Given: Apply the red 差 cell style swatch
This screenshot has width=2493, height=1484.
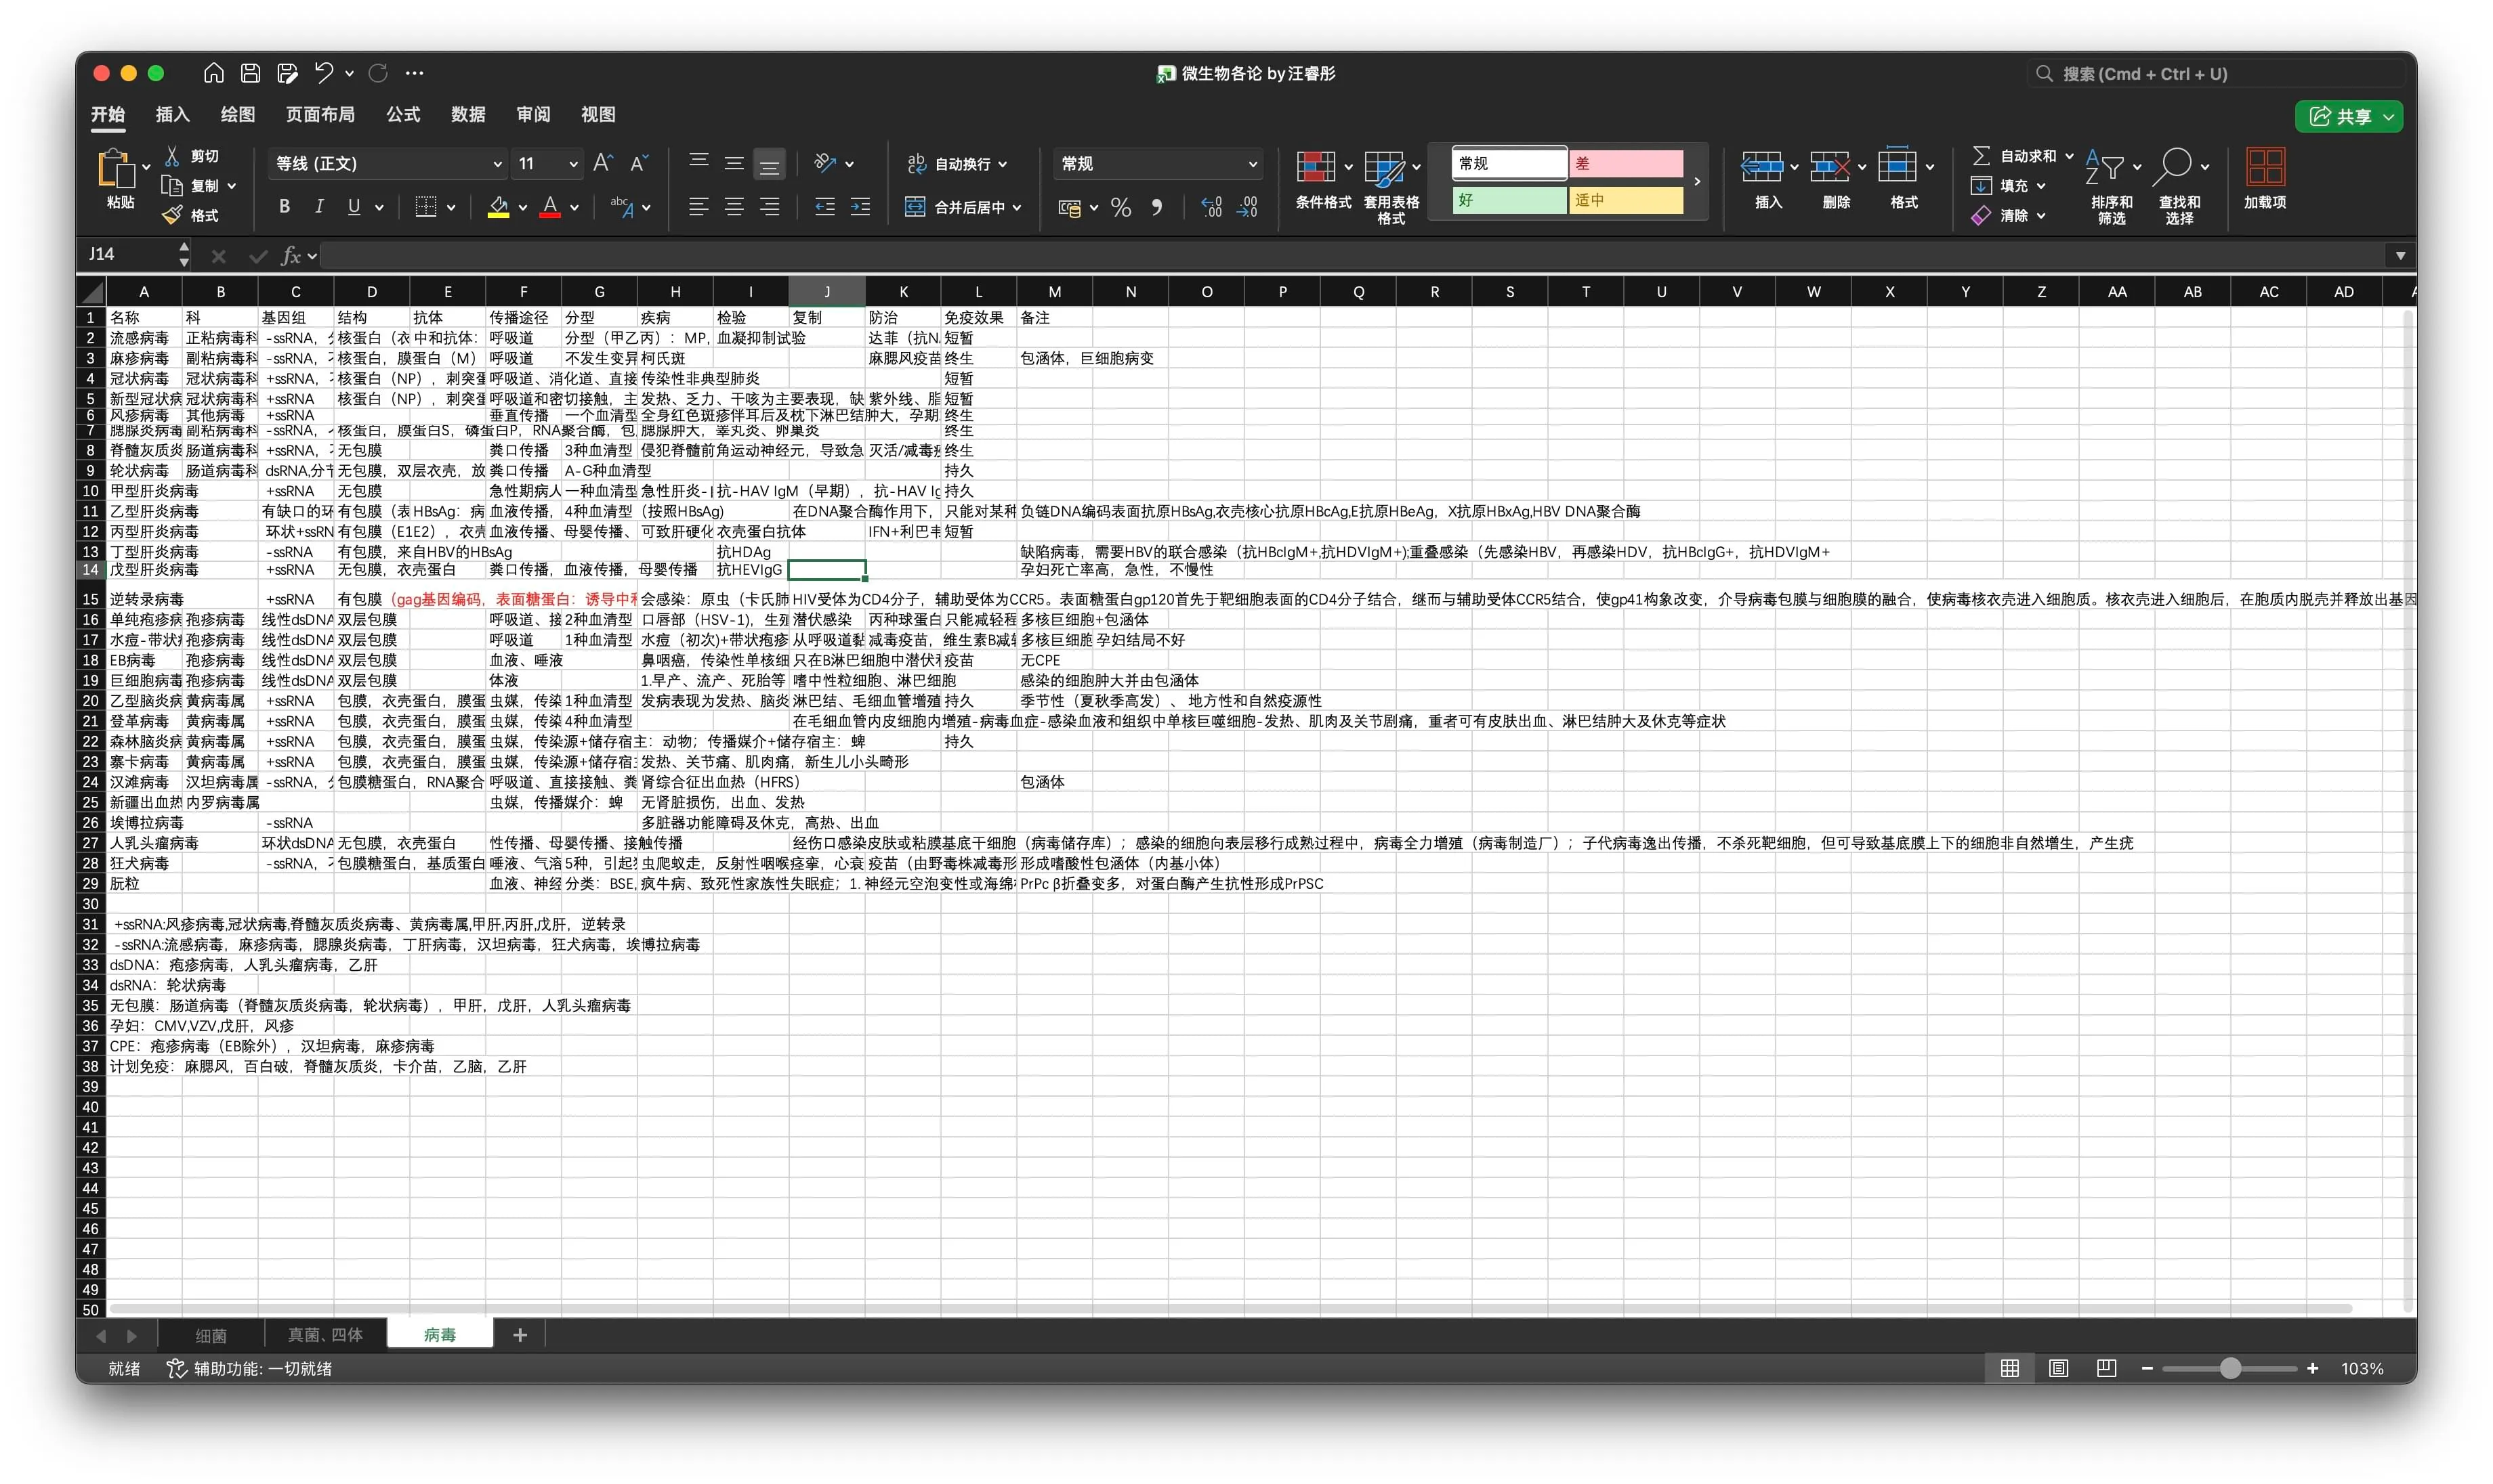Looking at the screenshot, I should 1625,163.
